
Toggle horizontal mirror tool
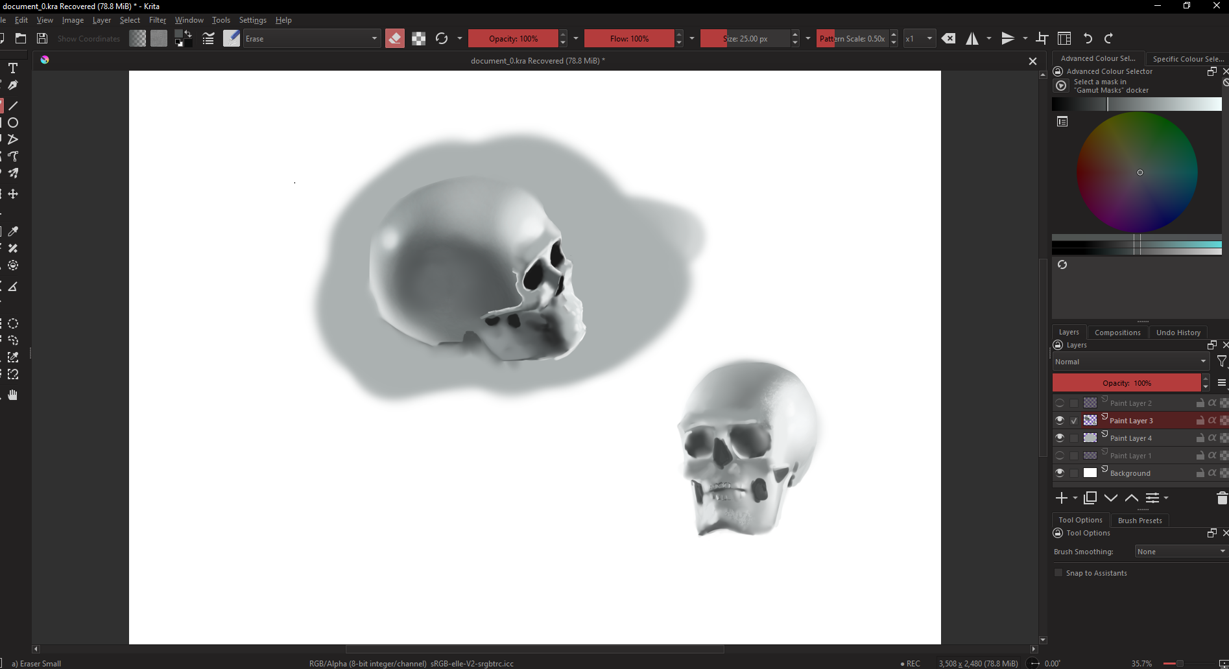coord(972,38)
